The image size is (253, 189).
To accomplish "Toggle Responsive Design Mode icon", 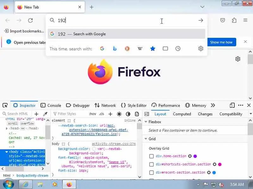I will coord(232,106).
